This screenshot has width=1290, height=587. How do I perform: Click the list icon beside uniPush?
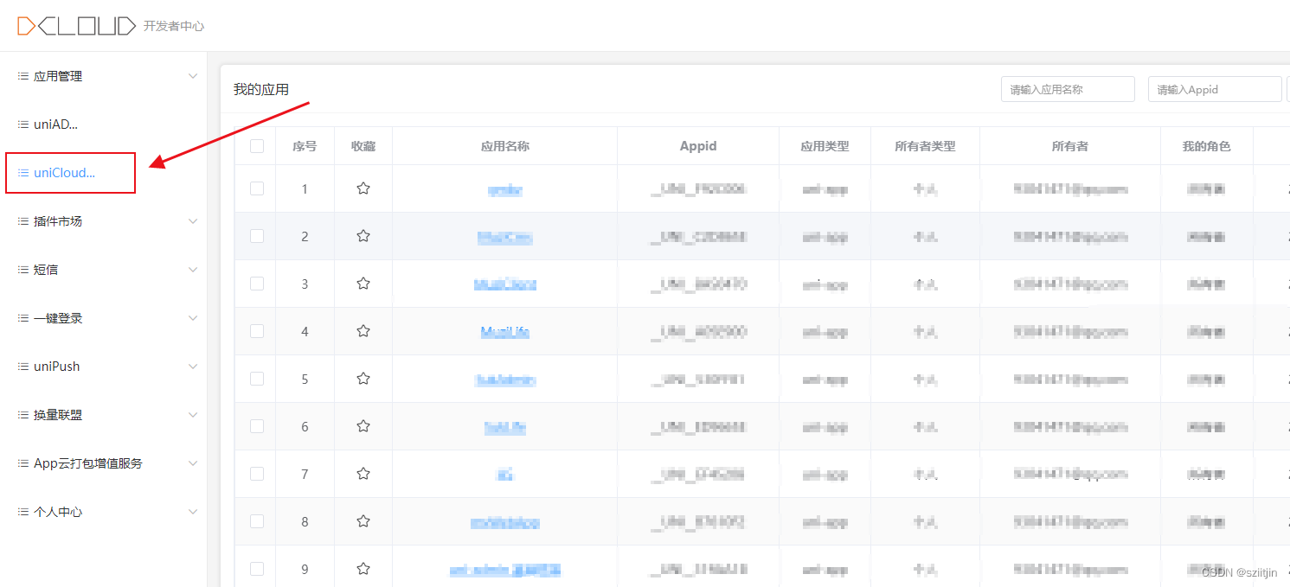(23, 367)
